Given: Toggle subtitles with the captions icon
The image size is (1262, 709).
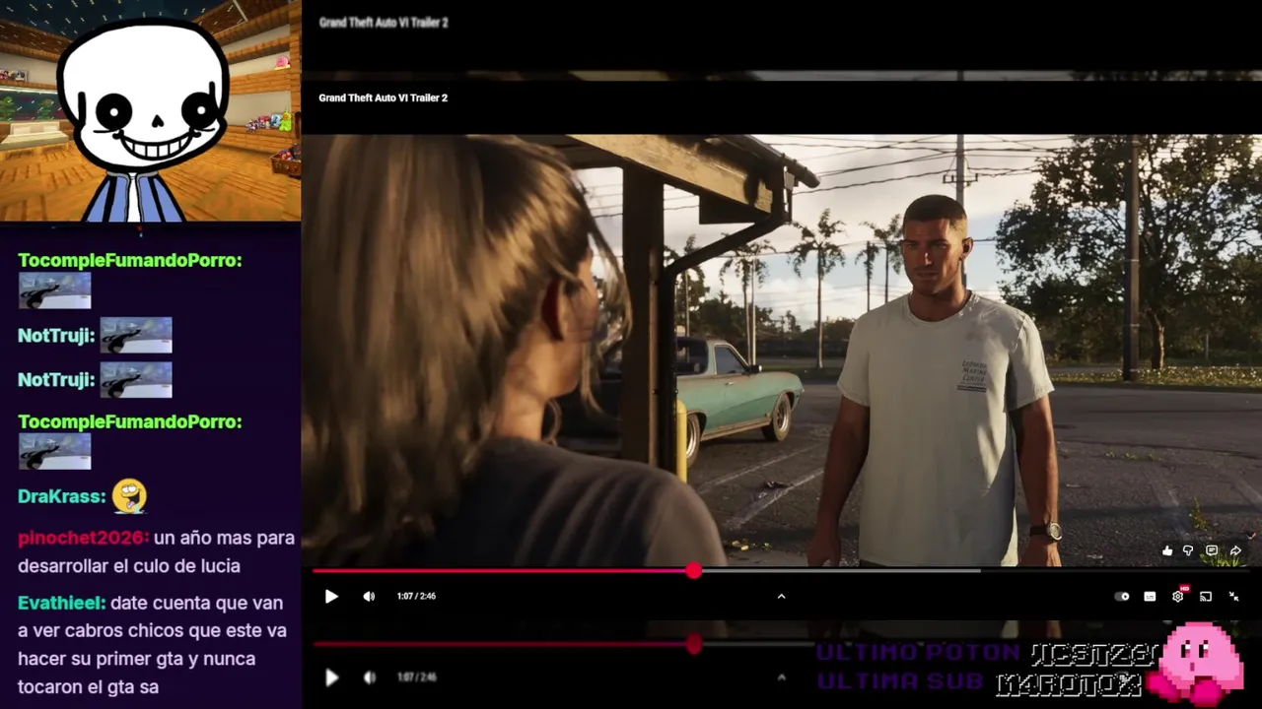Looking at the screenshot, I should pyautogui.click(x=1150, y=596).
